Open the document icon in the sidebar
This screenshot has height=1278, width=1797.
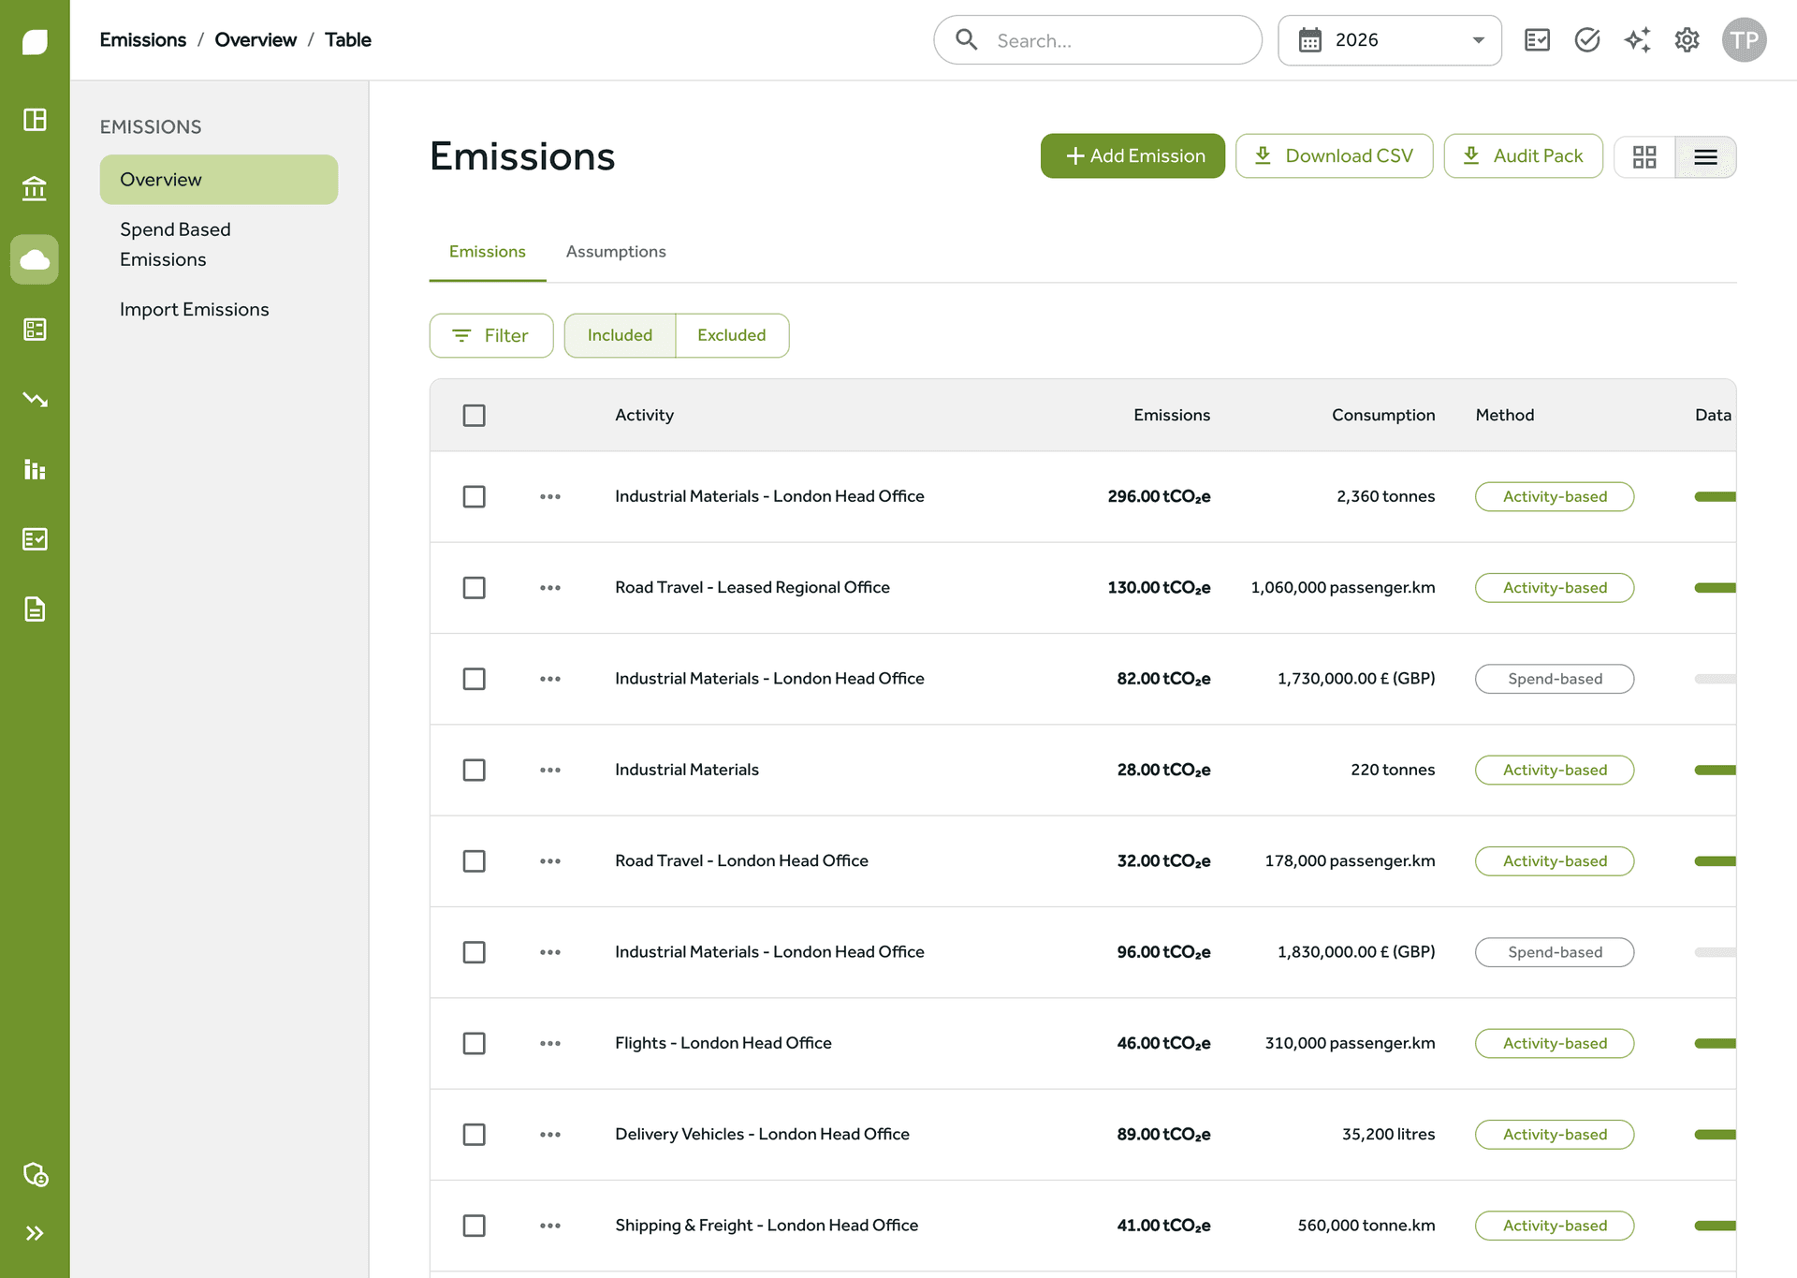pyautogui.click(x=35, y=610)
